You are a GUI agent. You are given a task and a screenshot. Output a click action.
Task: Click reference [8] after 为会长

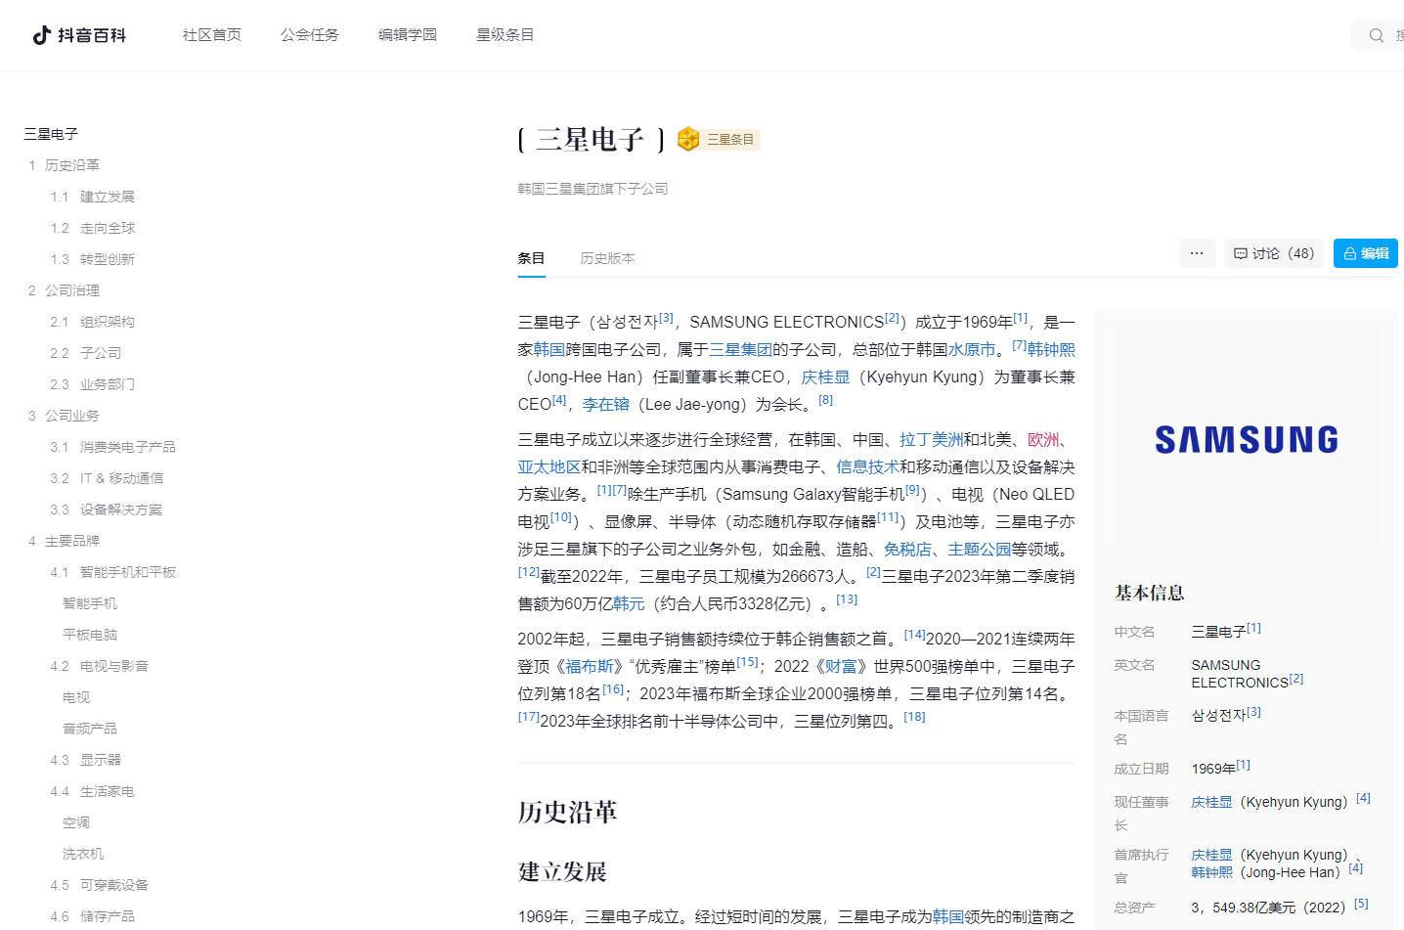point(826,399)
